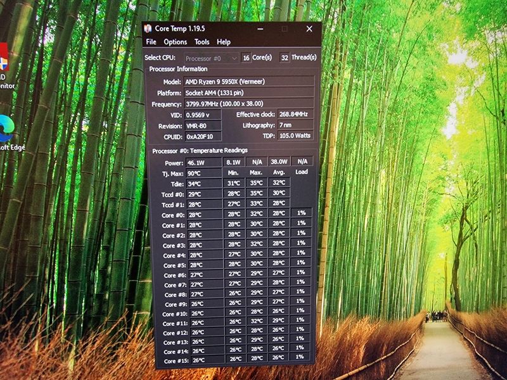The image size is (507, 380).
Task: Click the platform field Socket AM4 (1331 pin)
Action: (x=249, y=92)
